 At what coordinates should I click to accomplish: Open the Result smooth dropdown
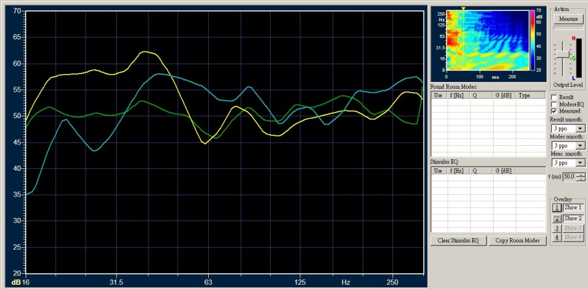(580, 129)
